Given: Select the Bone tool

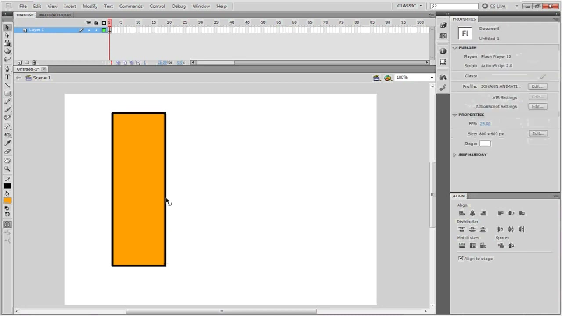Looking at the screenshot, I should click(x=7, y=127).
